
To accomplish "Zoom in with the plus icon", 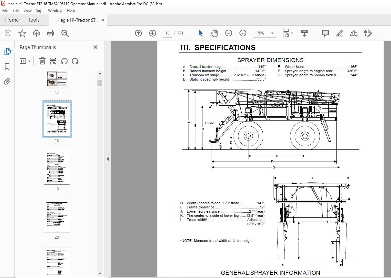I will pyautogui.click(x=243, y=33).
